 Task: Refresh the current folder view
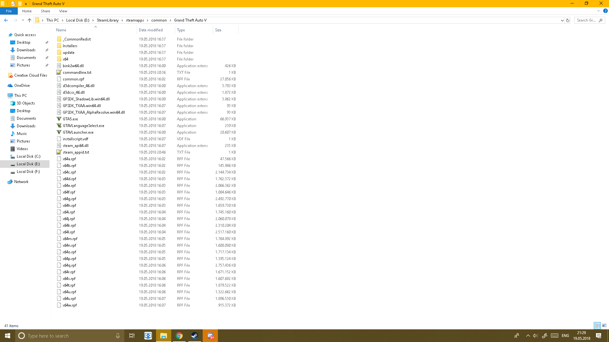[x=568, y=20]
